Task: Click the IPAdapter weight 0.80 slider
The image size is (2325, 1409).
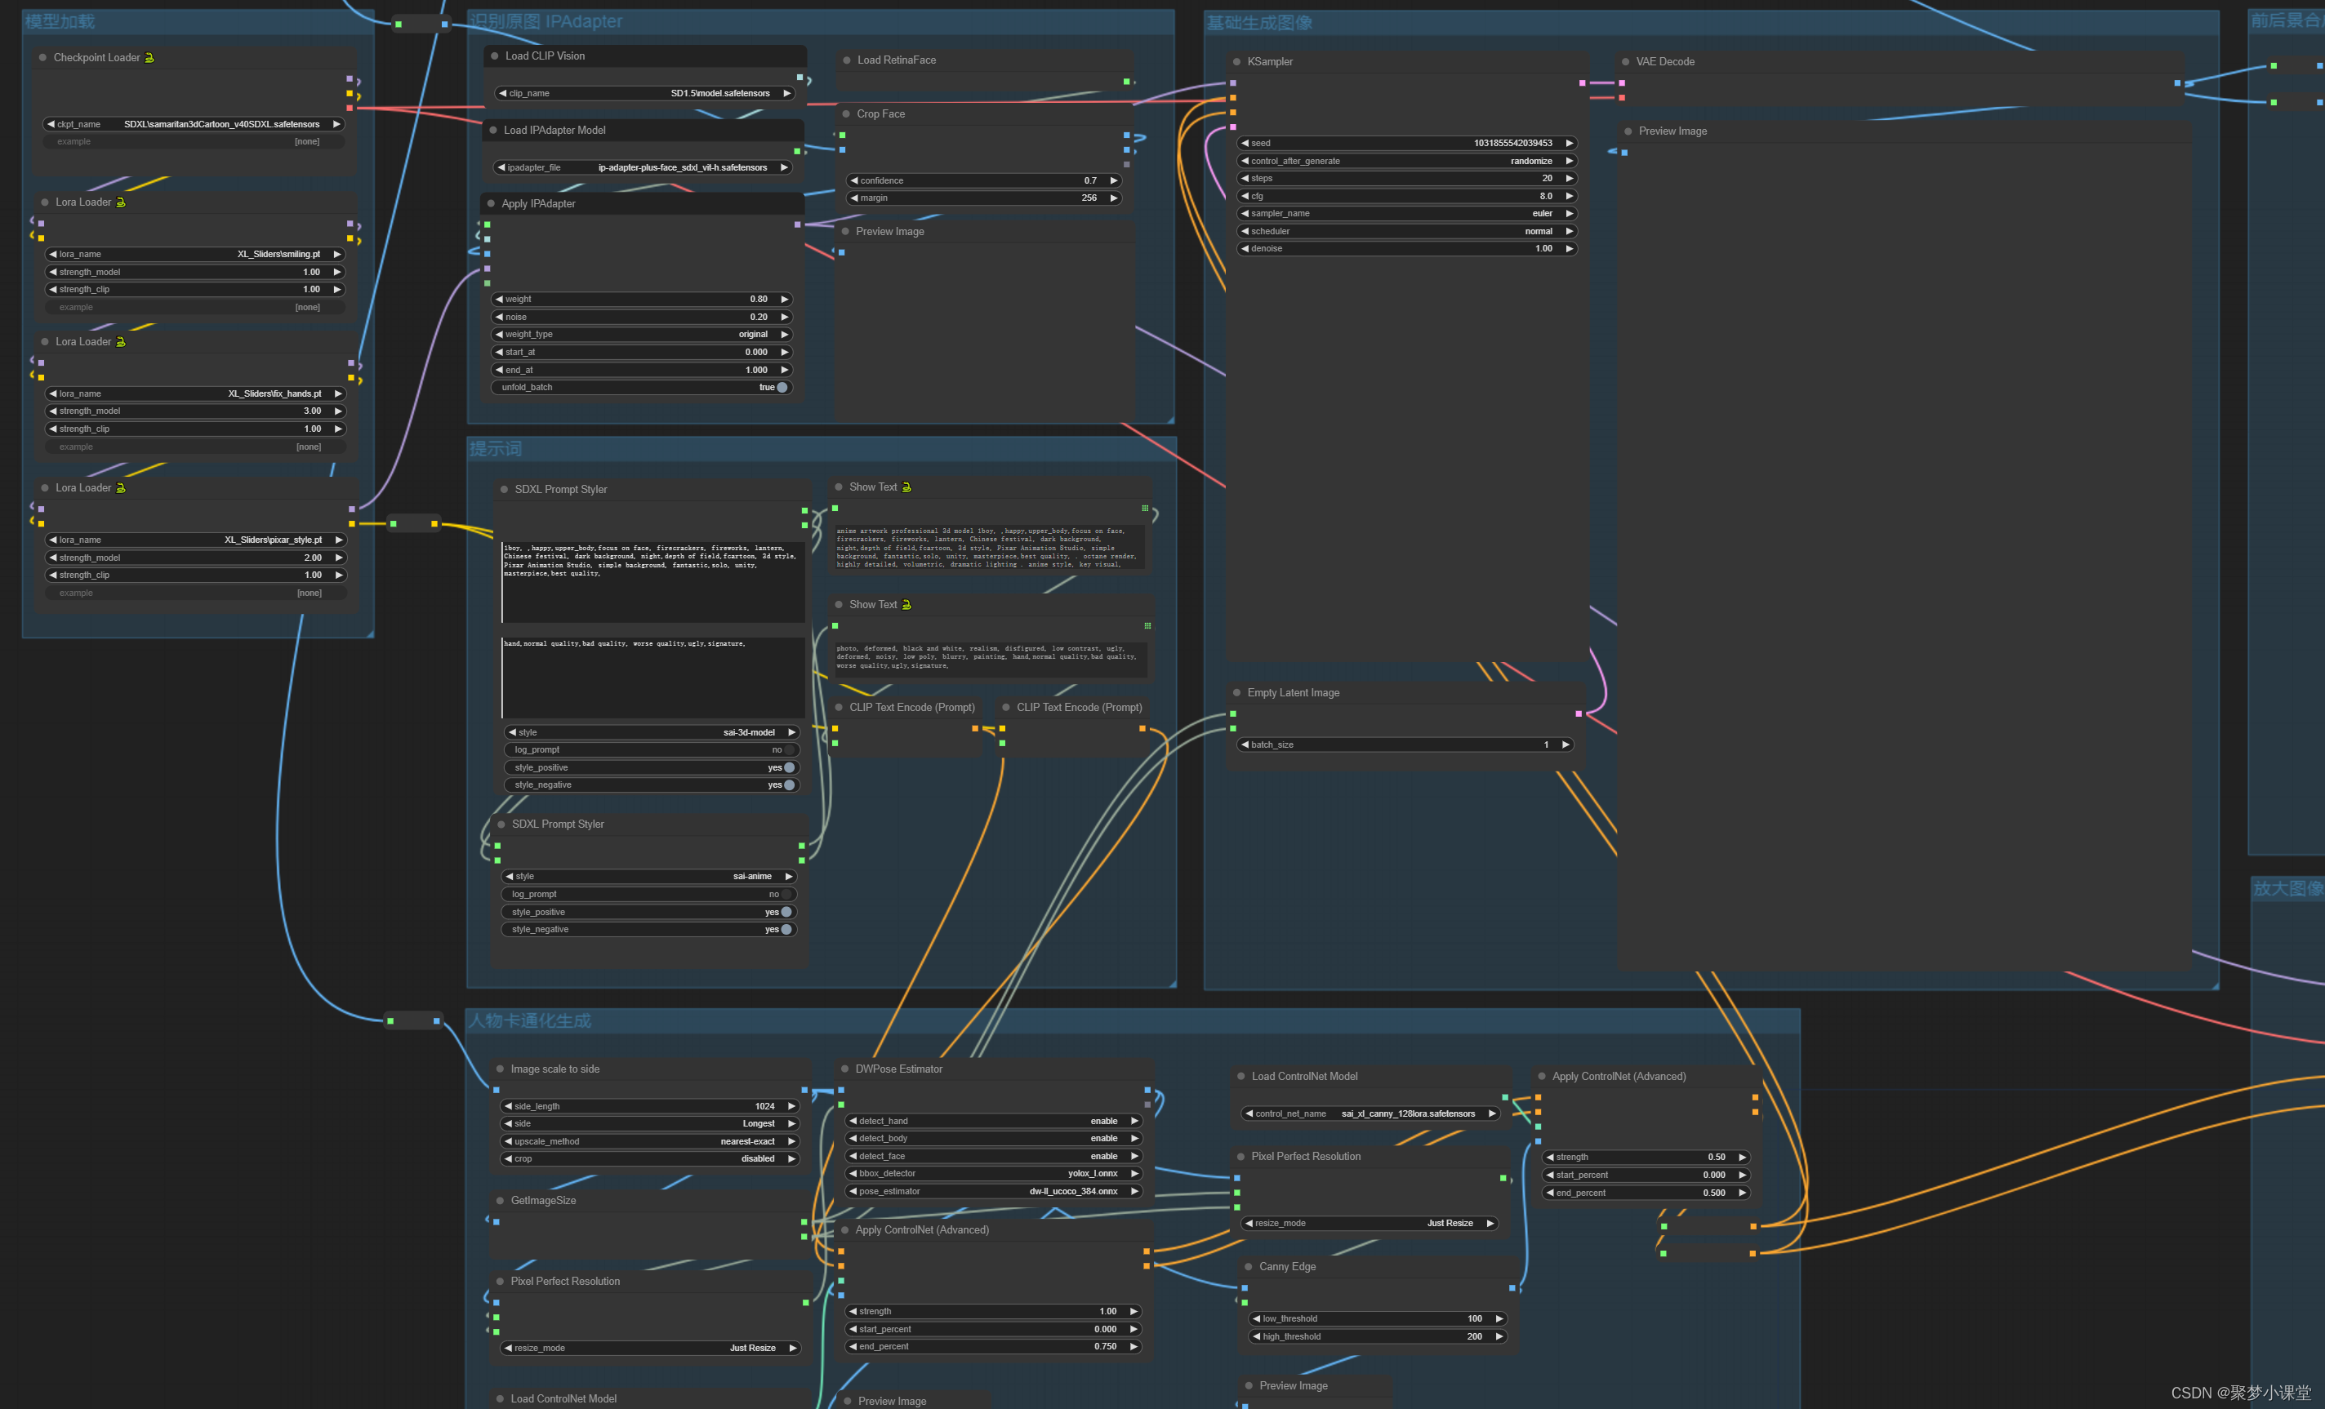Action: click(x=642, y=299)
